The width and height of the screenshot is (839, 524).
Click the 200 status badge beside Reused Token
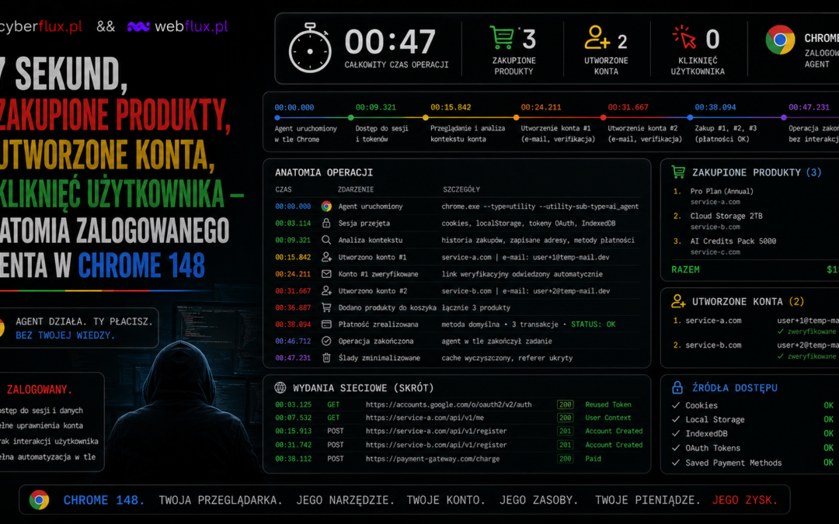565,404
